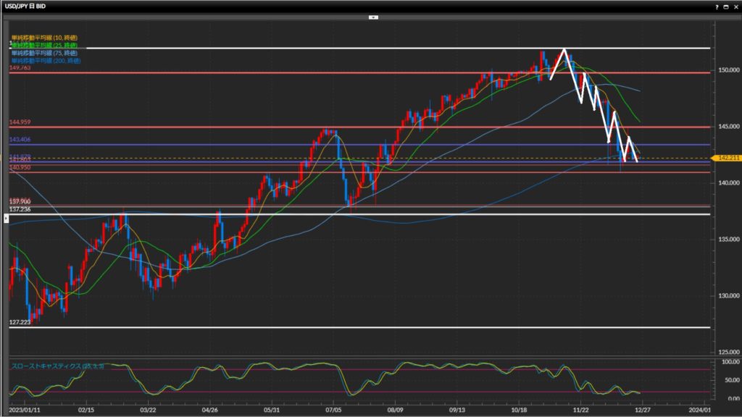This screenshot has height=417, width=742.
Task: Select the 200-period blue moving average label
Action: [x=46, y=60]
